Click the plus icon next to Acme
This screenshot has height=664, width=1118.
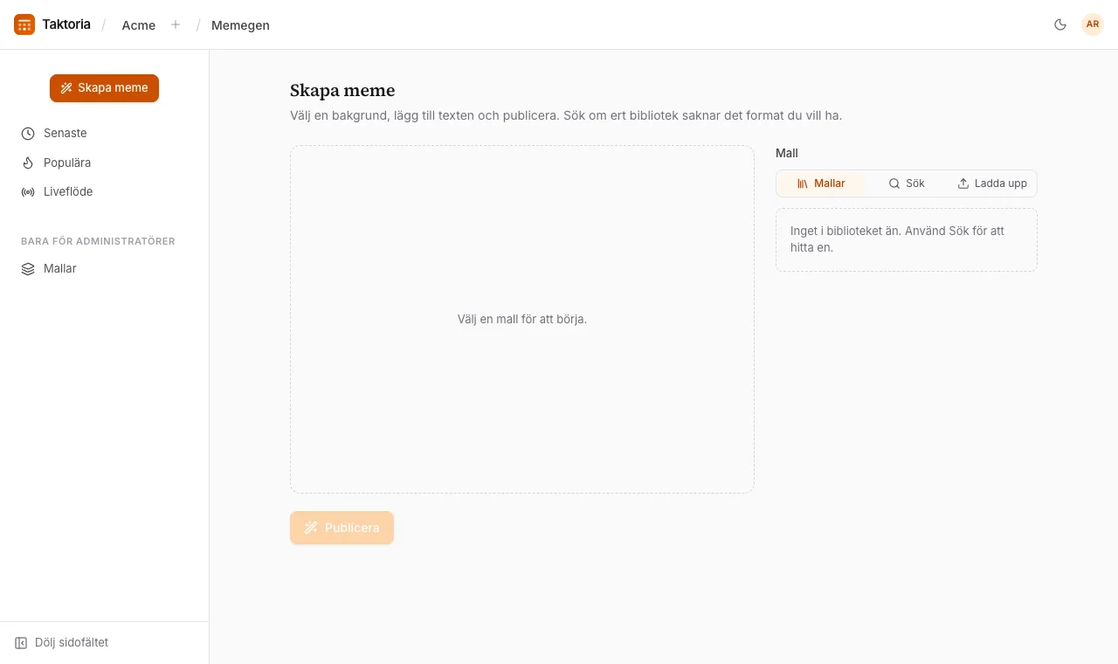(x=176, y=24)
